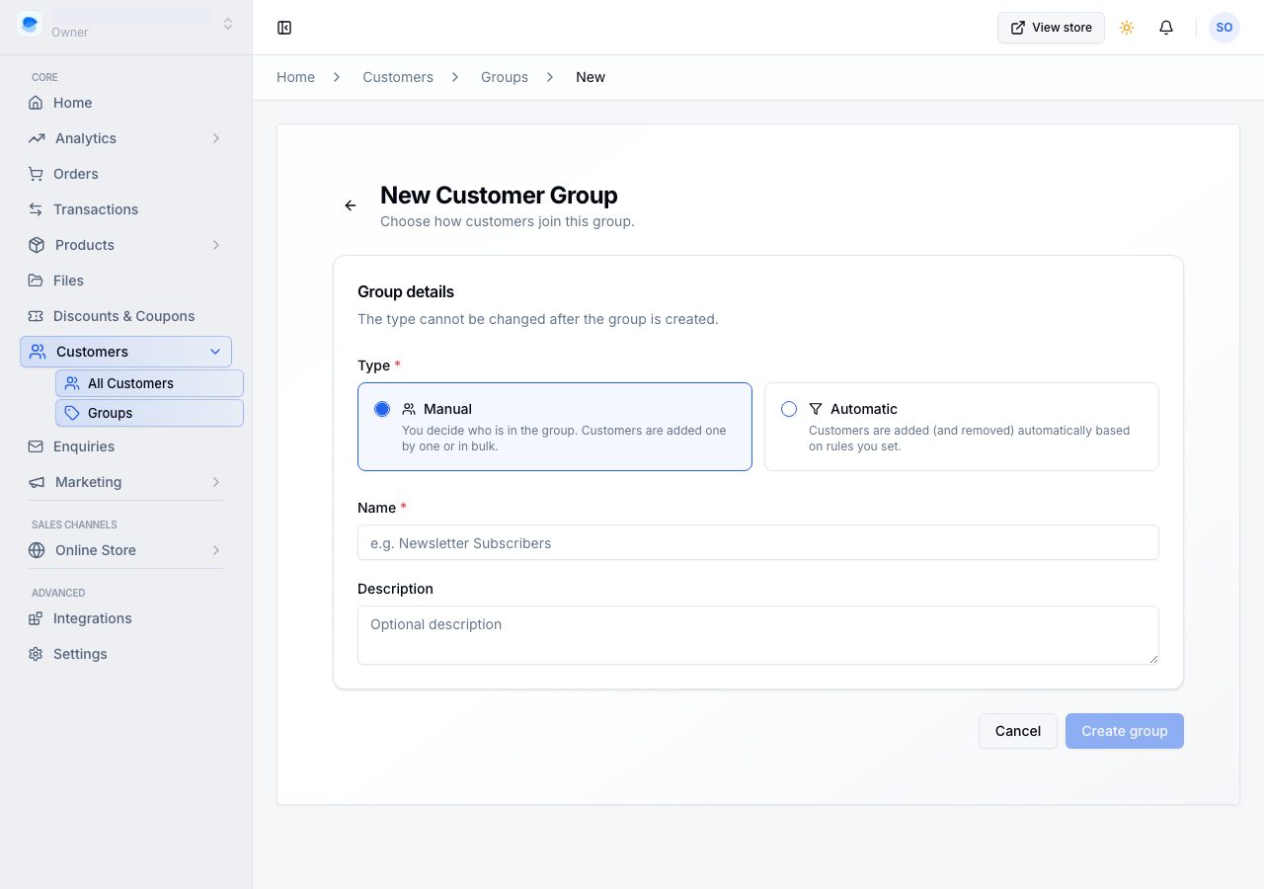Click the Description resize handle
1264x889 pixels.
[1151, 658]
